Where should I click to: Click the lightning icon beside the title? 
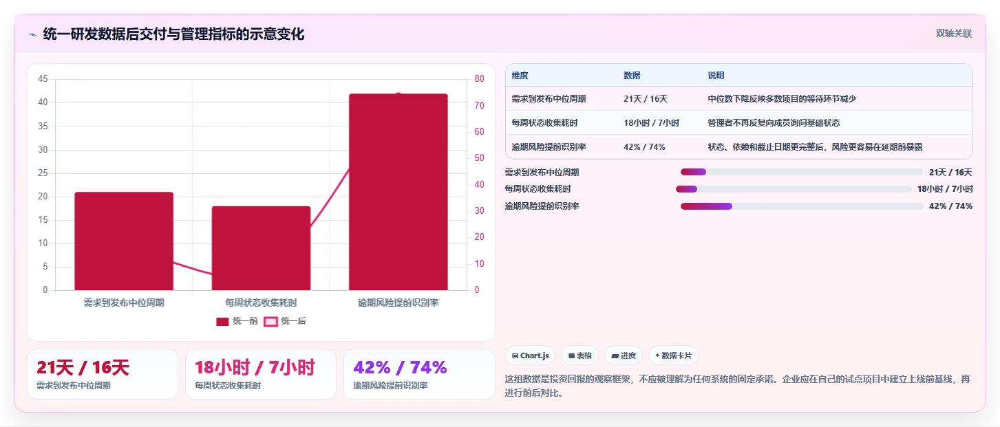pos(32,34)
